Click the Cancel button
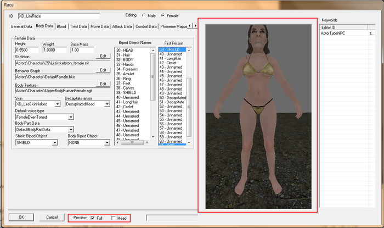 pos(52,217)
